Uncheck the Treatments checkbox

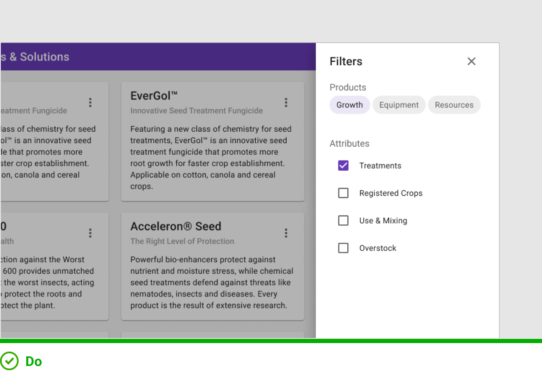tap(343, 166)
